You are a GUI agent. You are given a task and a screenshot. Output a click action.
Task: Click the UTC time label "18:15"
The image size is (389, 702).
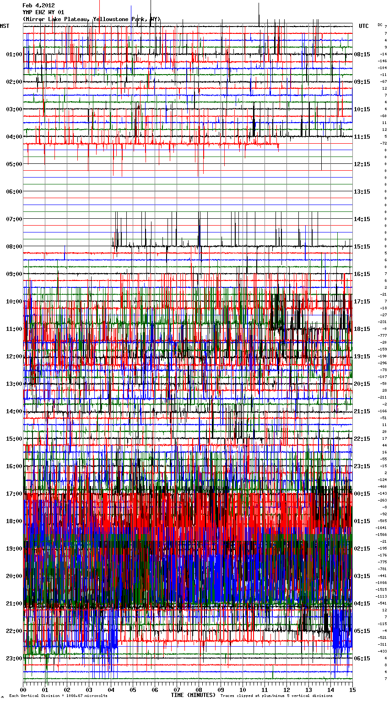[362, 329]
